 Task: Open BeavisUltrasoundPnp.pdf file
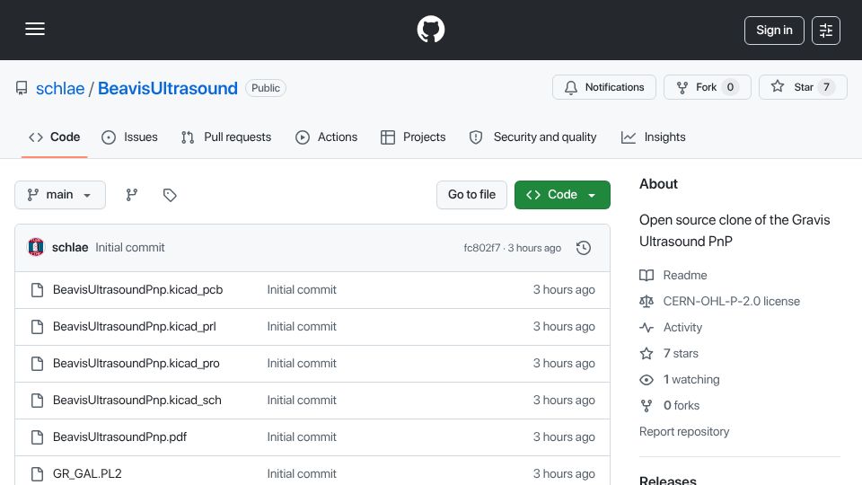pos(119,437)
